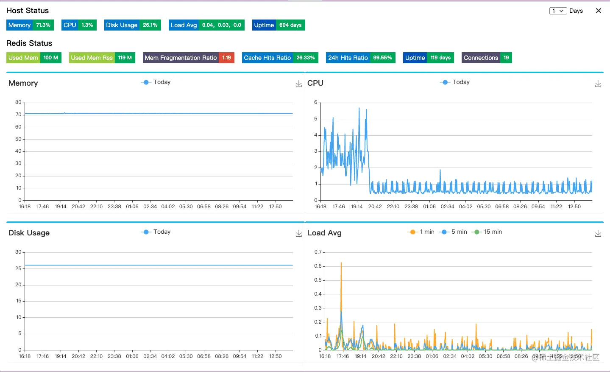This screenshot has width=610, height=372.
Task: Hide the 15 min load series
Action: [487, 232]
